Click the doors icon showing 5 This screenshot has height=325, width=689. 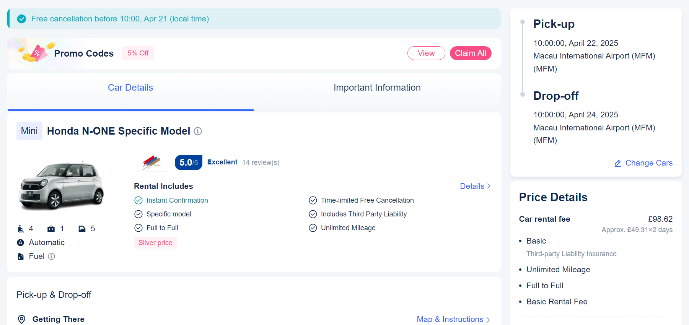[x=82, y=229]
